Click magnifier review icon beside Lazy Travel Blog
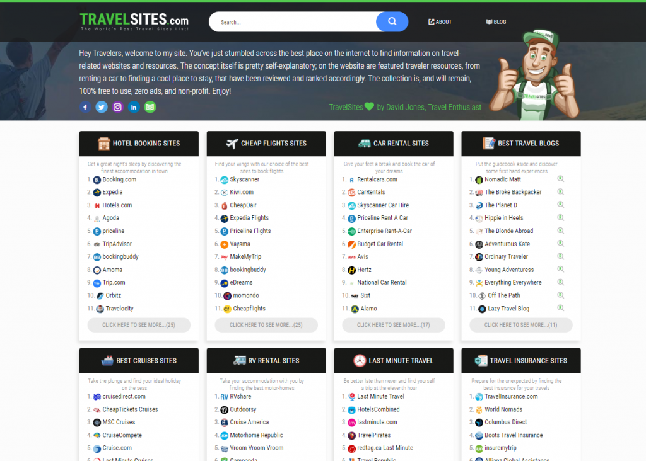Image resolution: width=646 pixels, height=461 pixels. (560, 307)
